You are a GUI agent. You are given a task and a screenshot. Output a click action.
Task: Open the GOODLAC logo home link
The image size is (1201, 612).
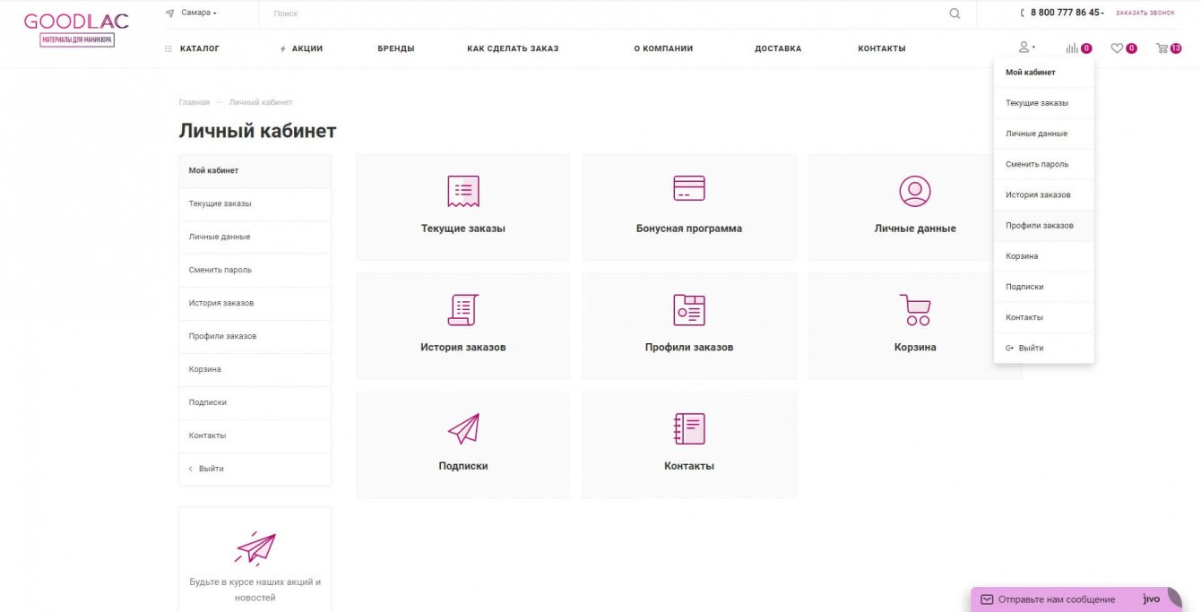tap(76, 30)
